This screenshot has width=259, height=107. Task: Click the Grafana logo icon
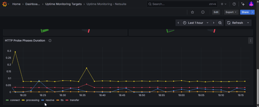point(5,4)
